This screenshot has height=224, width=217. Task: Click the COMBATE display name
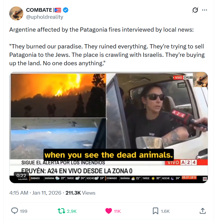pos(39,10)
